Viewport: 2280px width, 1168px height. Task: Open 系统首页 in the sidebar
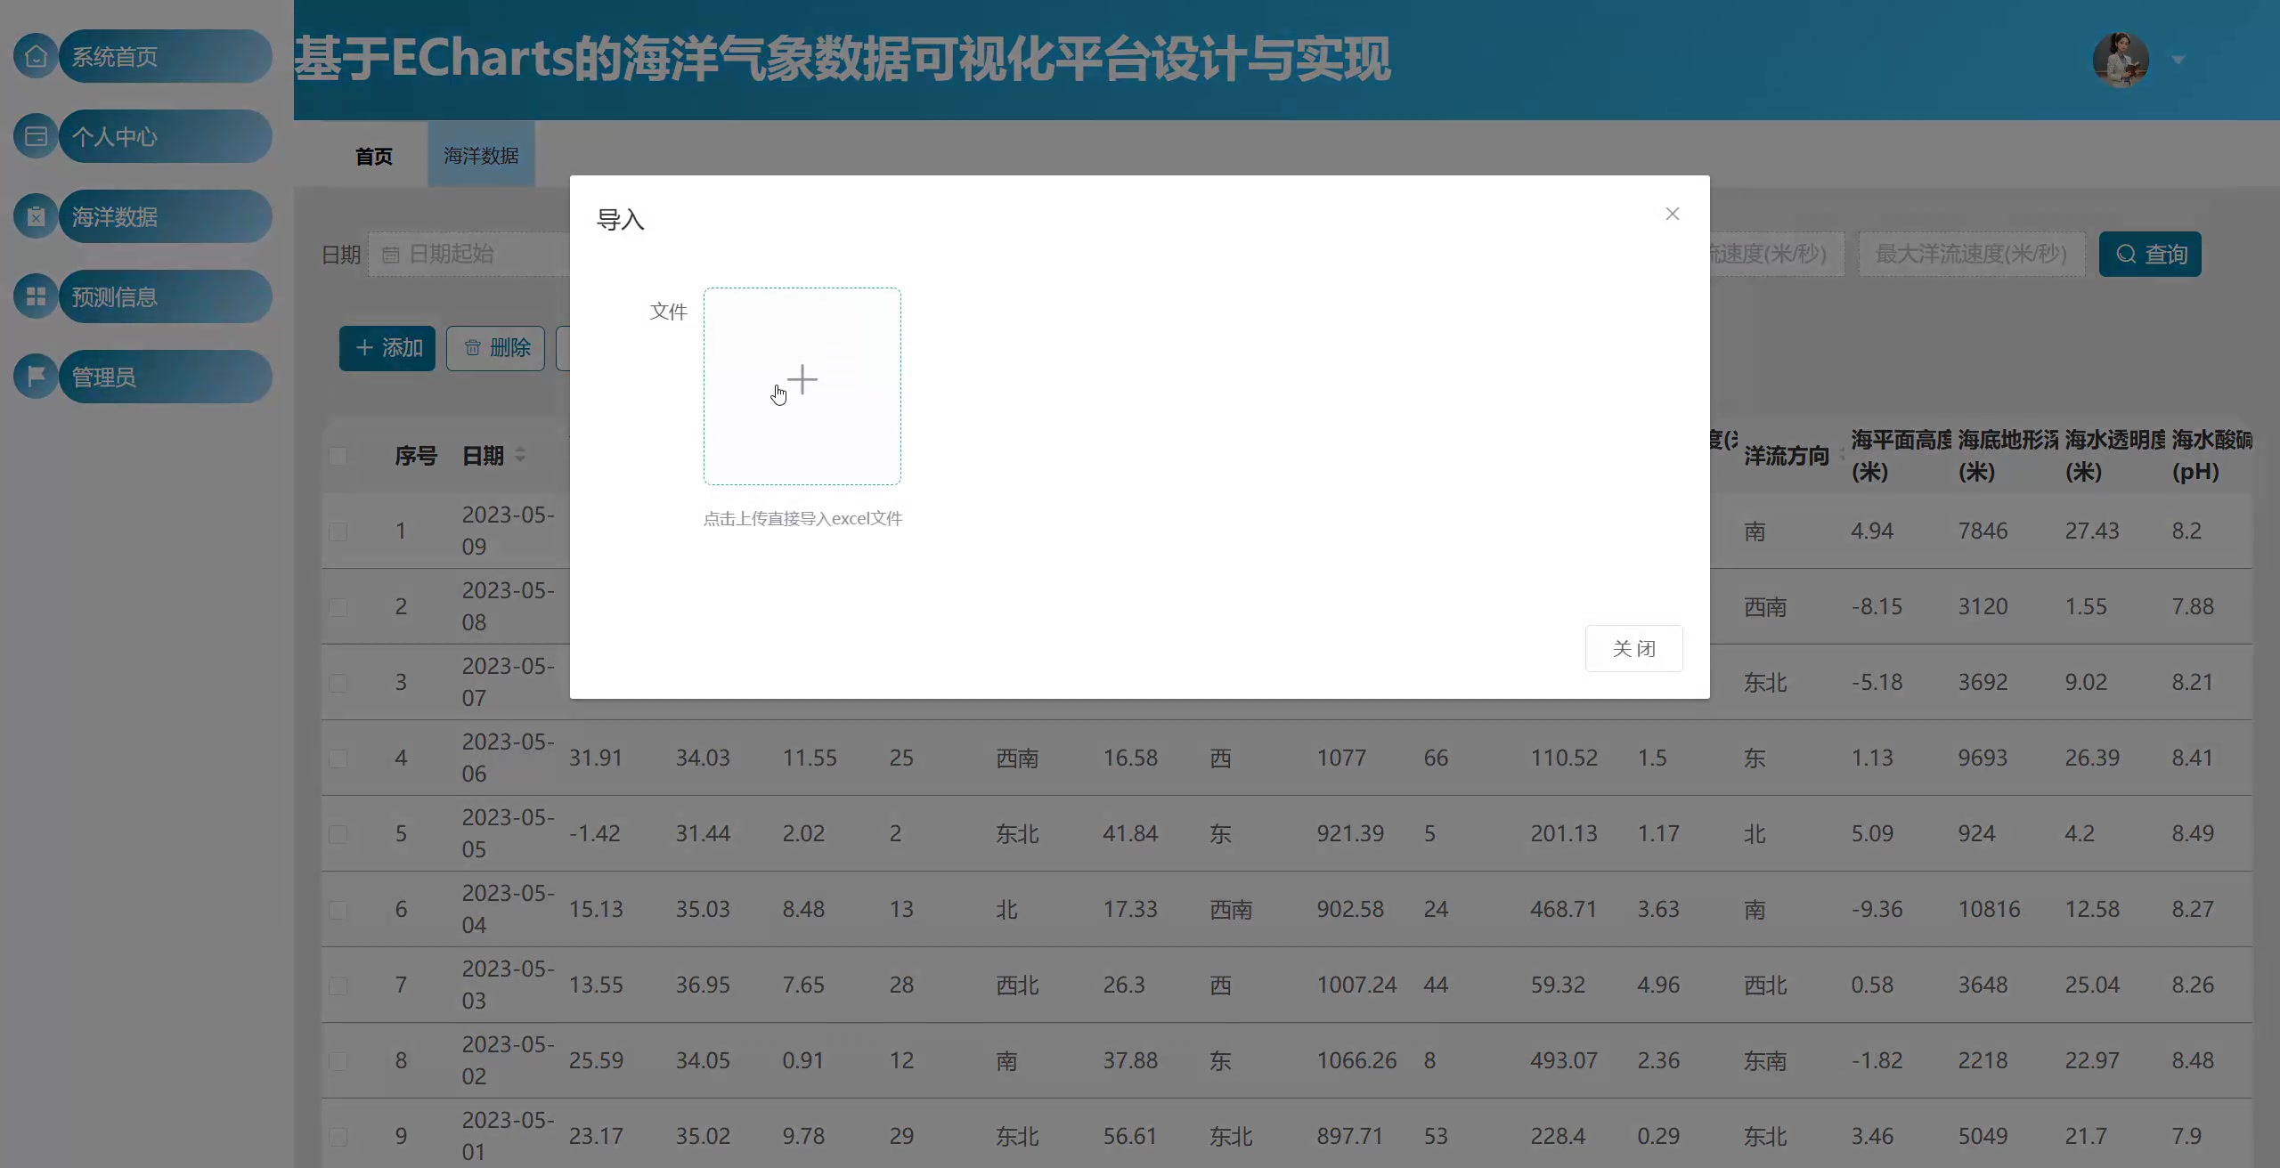click(165, 56)
